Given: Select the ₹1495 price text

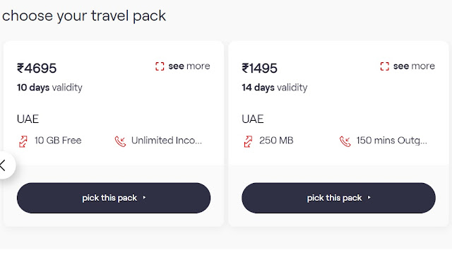Looking at the screenshot, I should (x=259, y=69).
